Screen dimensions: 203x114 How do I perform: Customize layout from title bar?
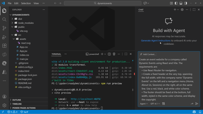coord(171,3)
